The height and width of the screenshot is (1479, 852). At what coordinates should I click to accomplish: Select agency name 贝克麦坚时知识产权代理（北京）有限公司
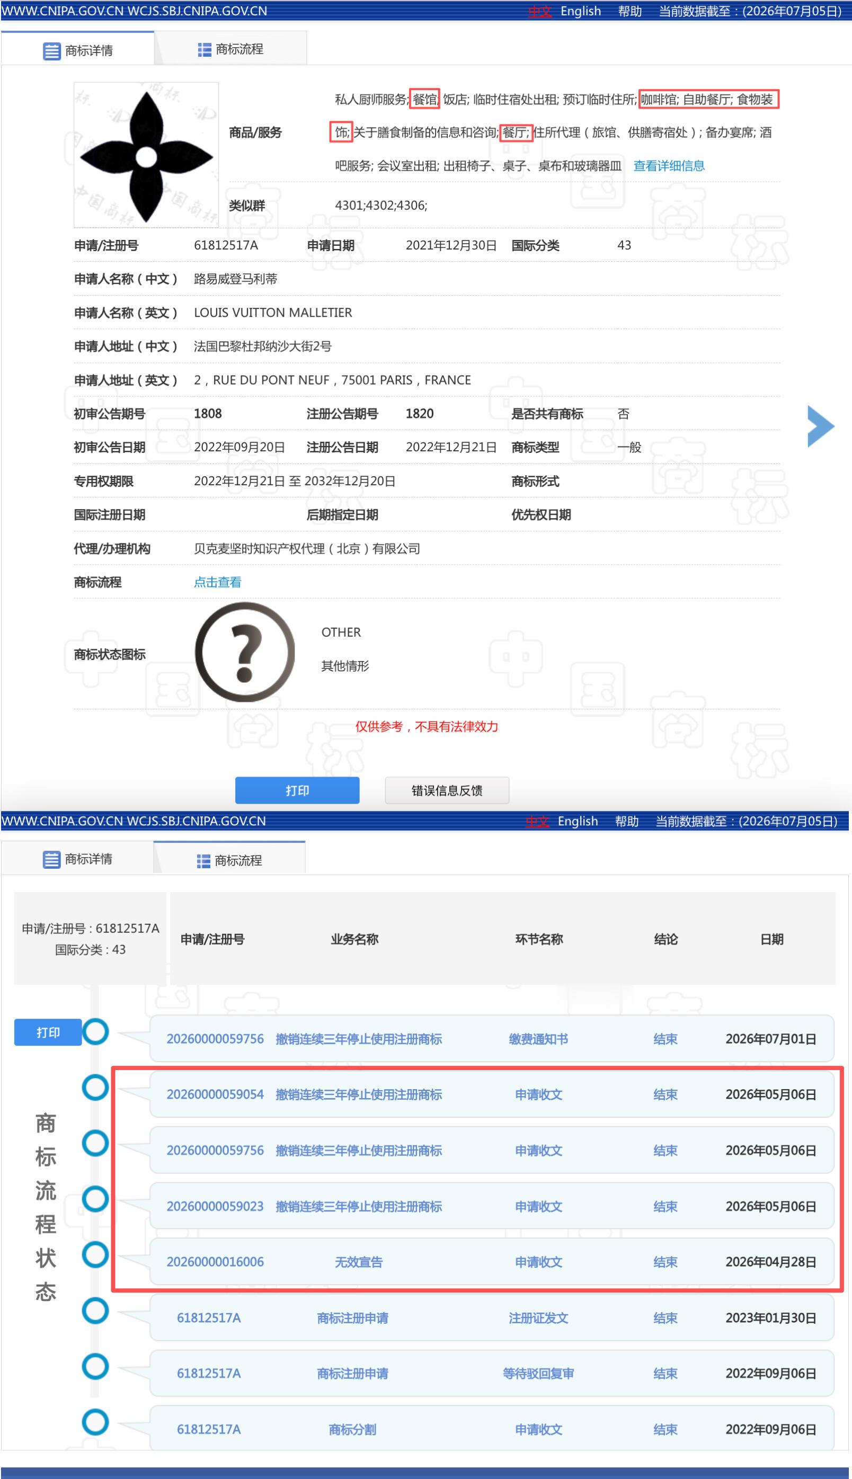tap(307, 548)
